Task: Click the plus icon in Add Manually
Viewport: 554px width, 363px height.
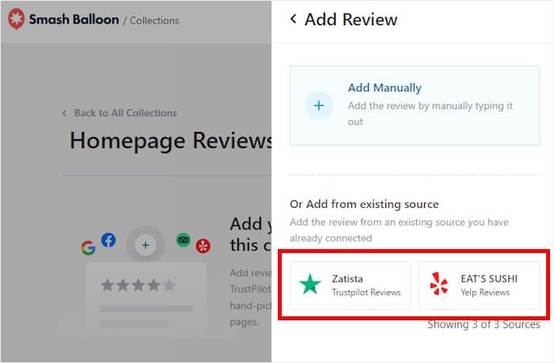Action: pyautogui.click(x=319, y=106)
